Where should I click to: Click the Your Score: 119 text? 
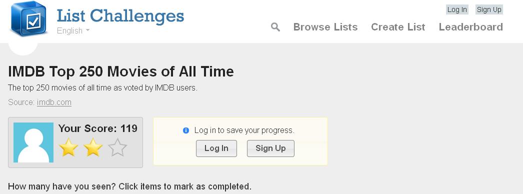pos(97,128)
